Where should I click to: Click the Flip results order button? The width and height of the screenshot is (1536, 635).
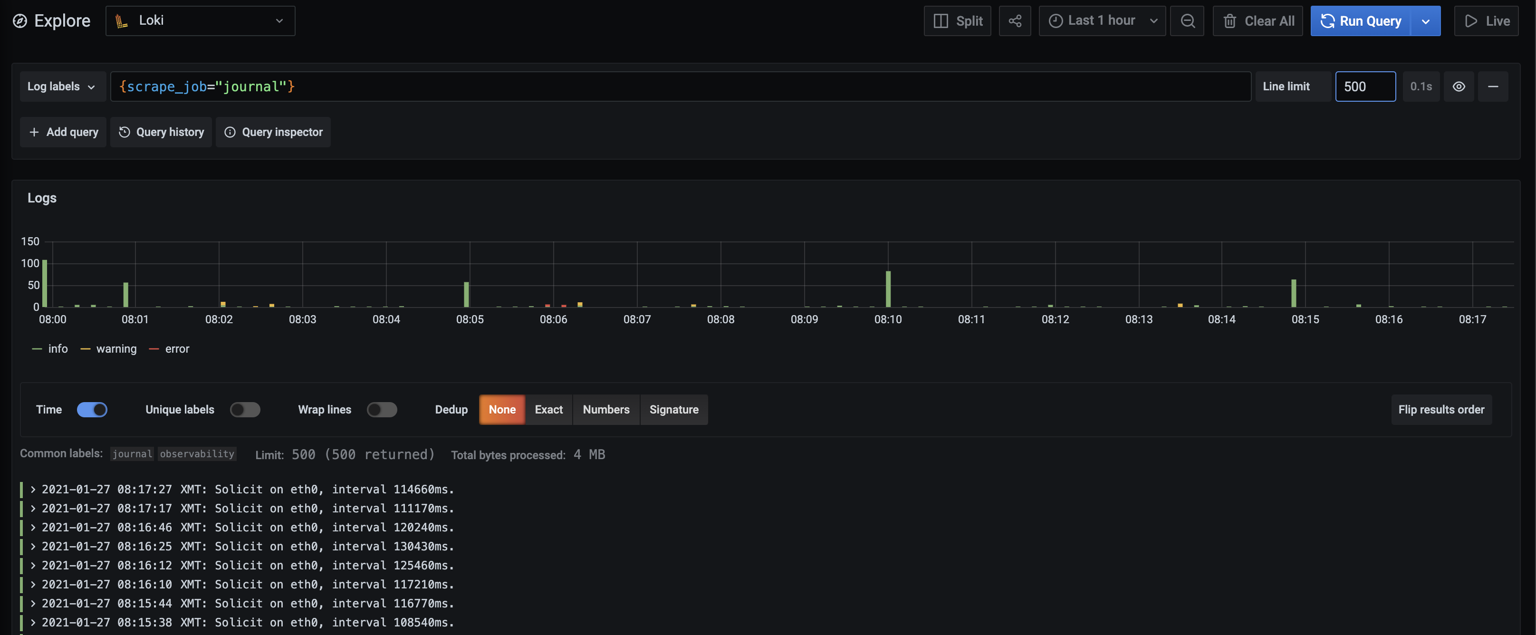[1441, 410]
